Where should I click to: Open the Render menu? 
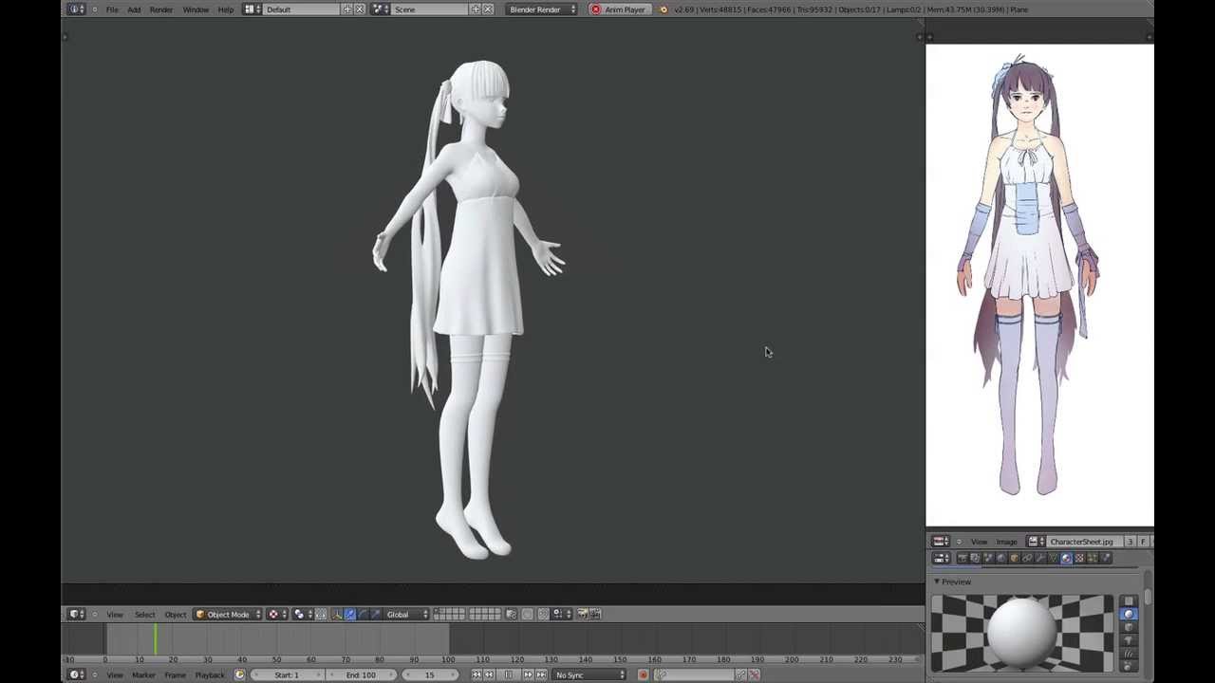(161, 9)
